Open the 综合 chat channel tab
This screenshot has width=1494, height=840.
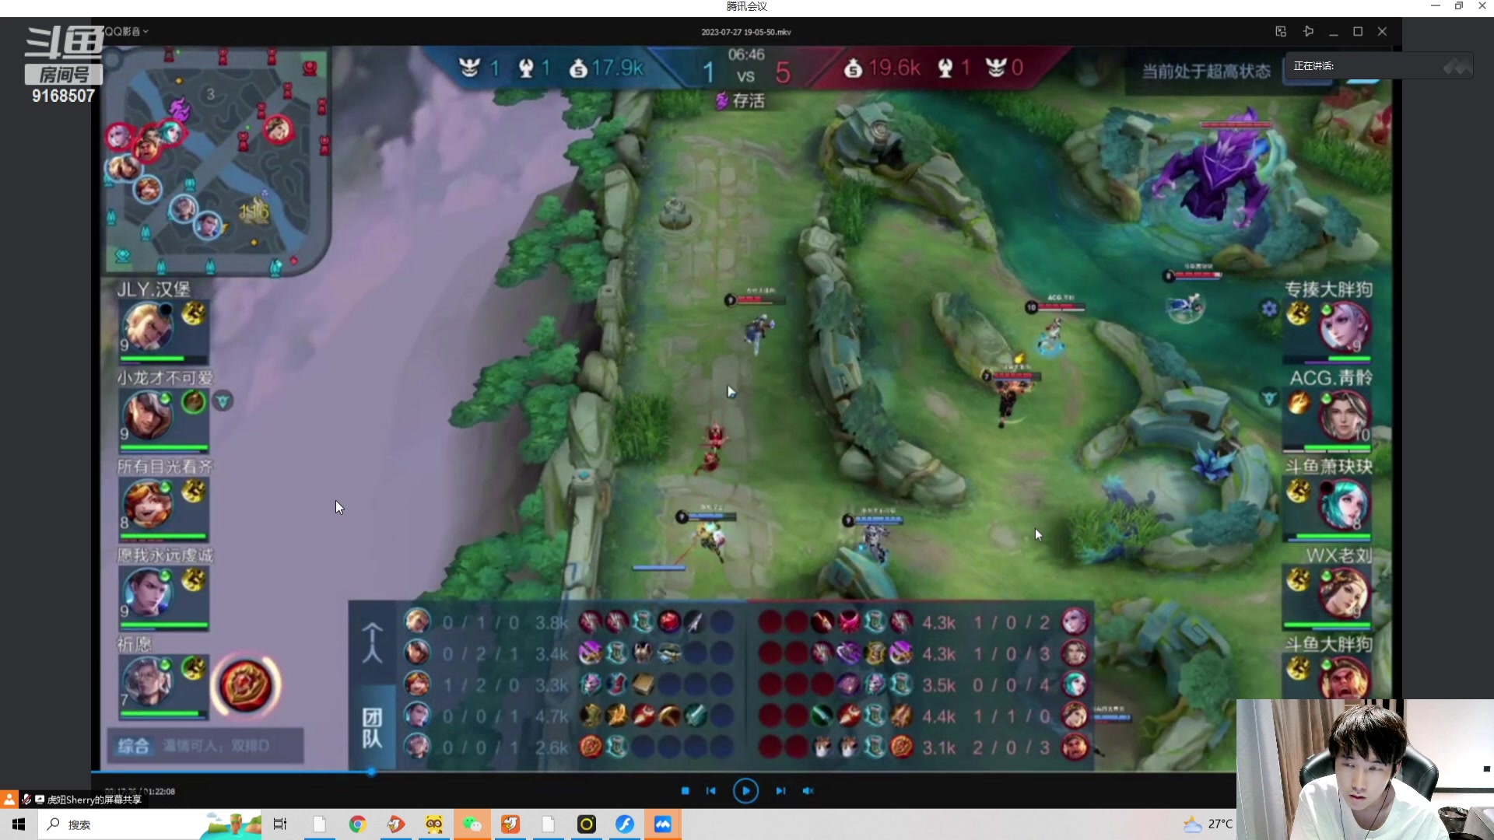[133, 746]
